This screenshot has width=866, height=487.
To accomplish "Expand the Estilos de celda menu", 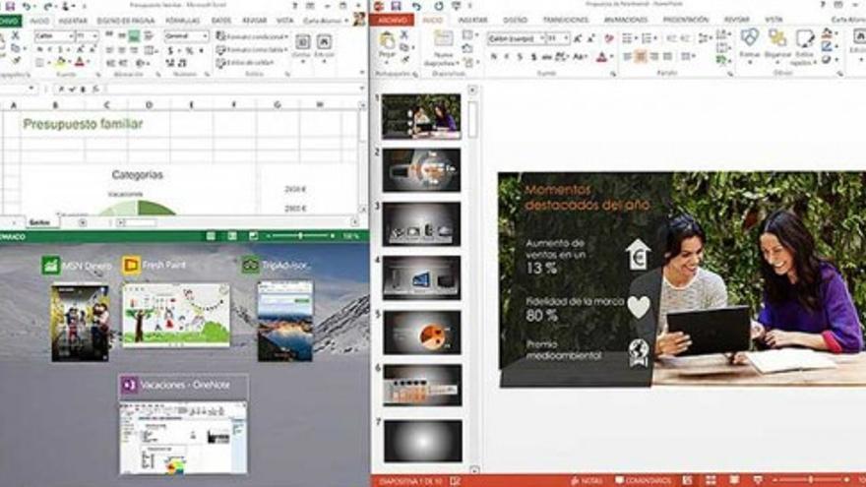I will point(245,62).
